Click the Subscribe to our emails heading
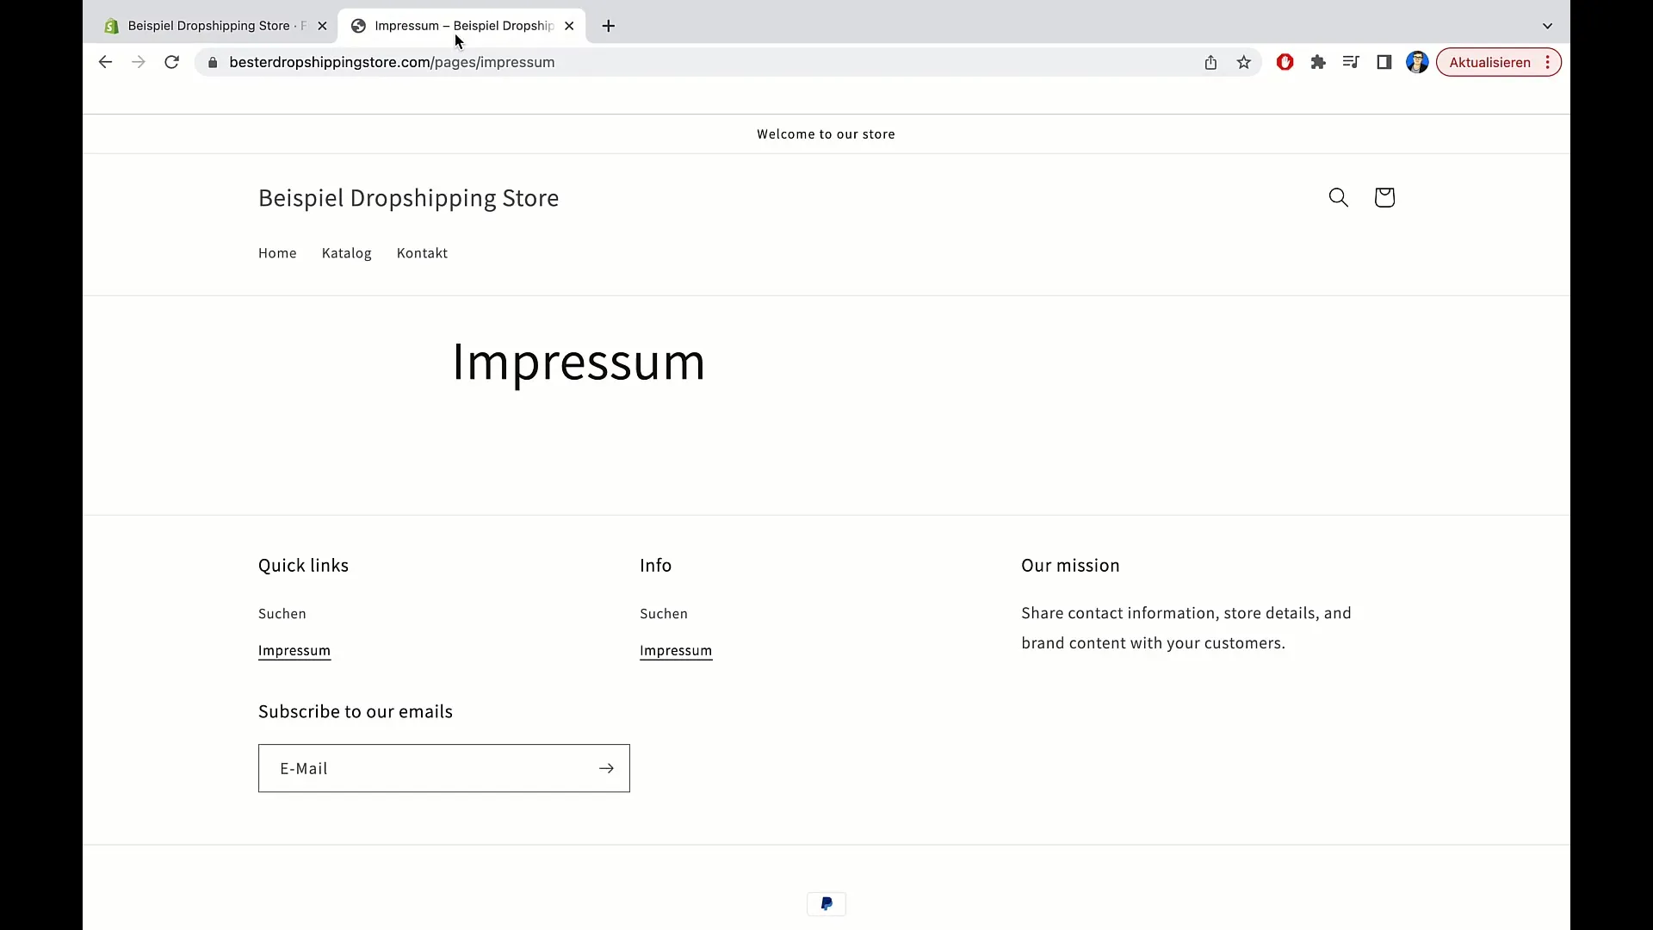The width and height of the screenshot is (1653, 930). (356, 712)
